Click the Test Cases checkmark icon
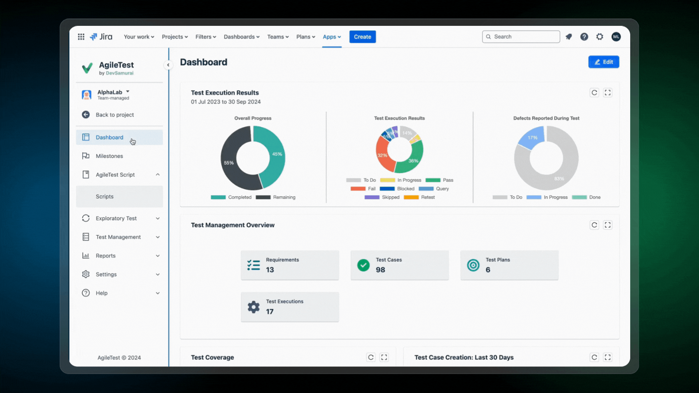The width and height of the screenshot is (699, 393). 364,265
